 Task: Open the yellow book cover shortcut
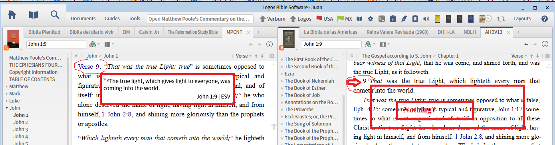[x=437, y=19]
